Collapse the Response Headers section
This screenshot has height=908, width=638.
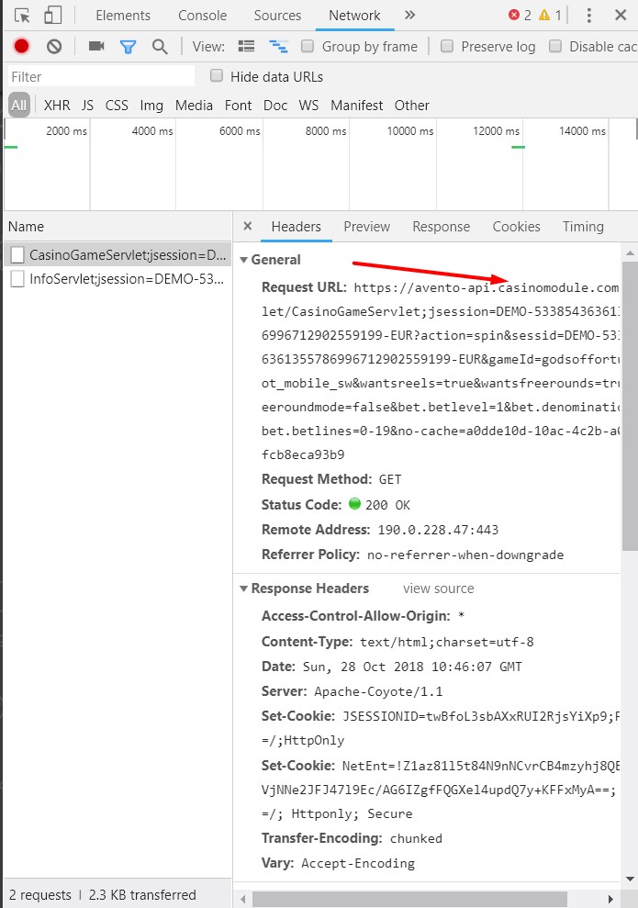244,589
